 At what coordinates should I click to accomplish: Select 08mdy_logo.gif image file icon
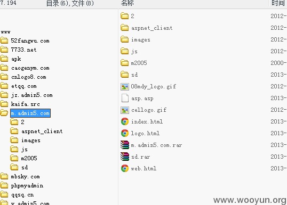(125, 86)
